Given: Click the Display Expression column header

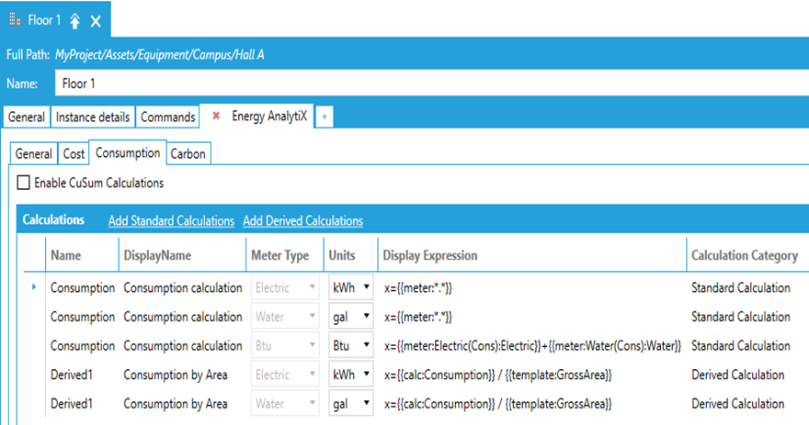Looking at the screenshot, I should tap(429, 255).
